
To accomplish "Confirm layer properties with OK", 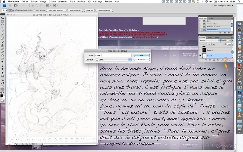I will point(142,55).
